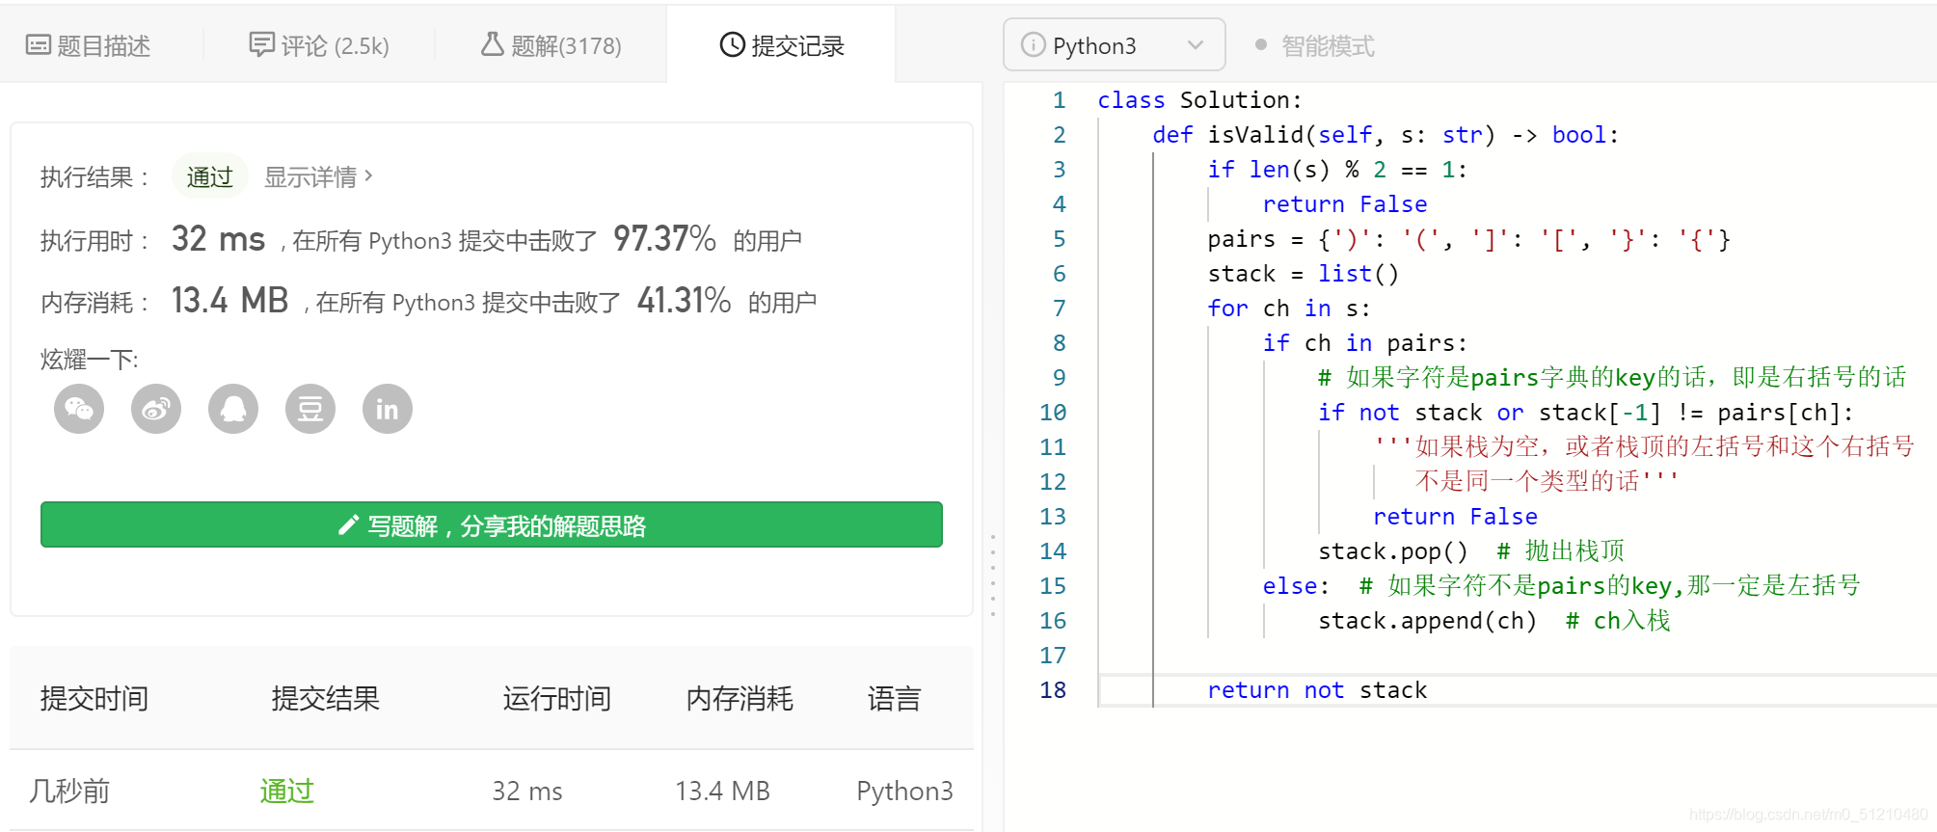Switch to the 提交记录 tab
This screenshot has height=832, width=1937.
tap(782, 45)
